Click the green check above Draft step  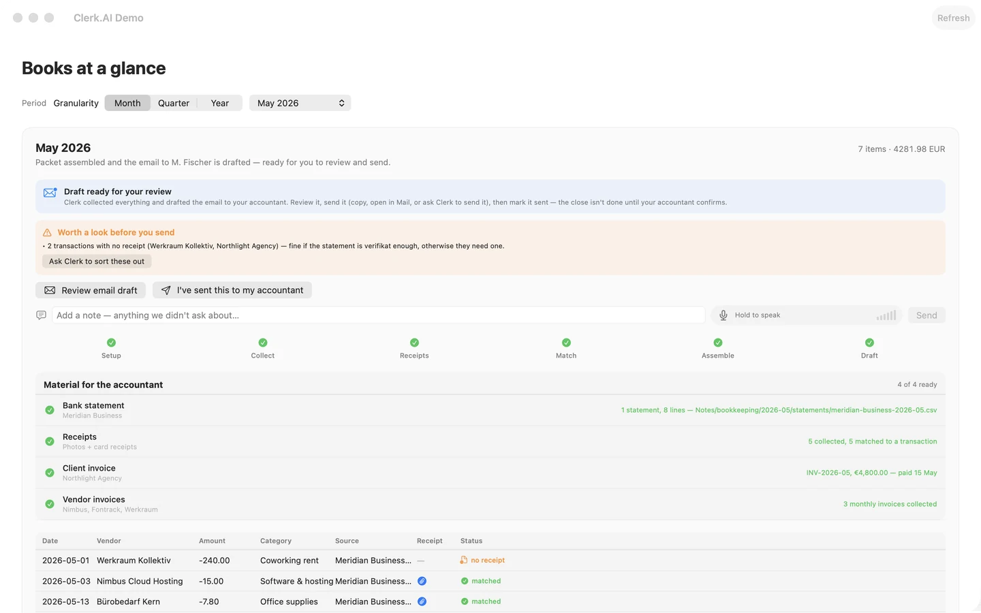869,343
